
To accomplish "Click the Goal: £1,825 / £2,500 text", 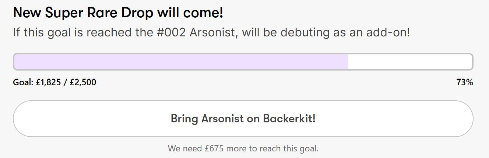I will point(54,82).
